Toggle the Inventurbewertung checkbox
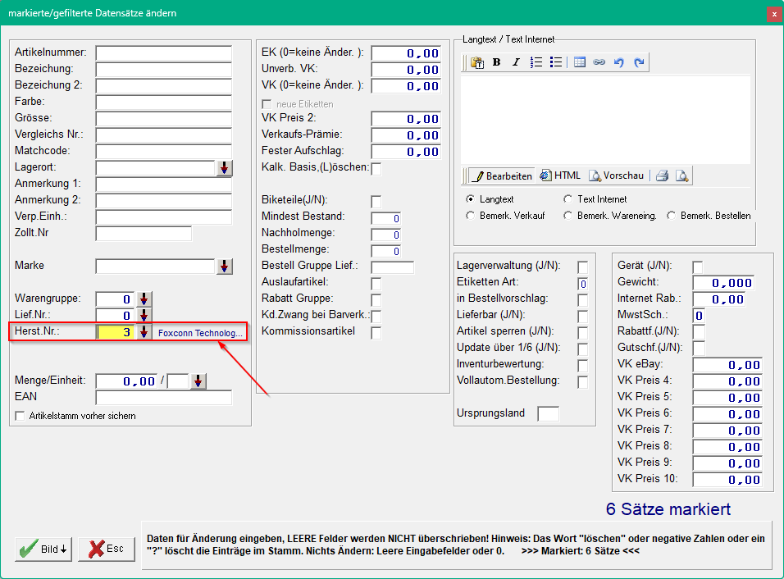This screenshot has width=784, height=579. (582, 366)
